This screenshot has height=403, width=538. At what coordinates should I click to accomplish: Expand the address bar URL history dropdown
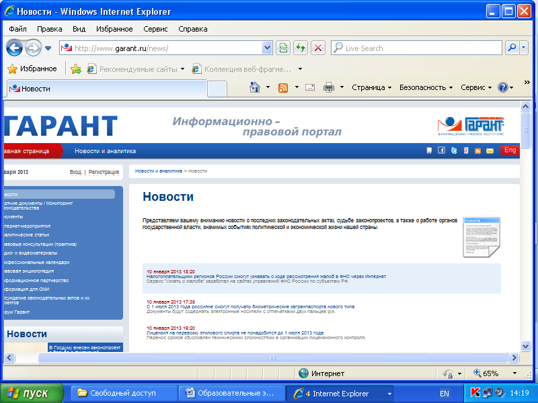coord(267,48)
